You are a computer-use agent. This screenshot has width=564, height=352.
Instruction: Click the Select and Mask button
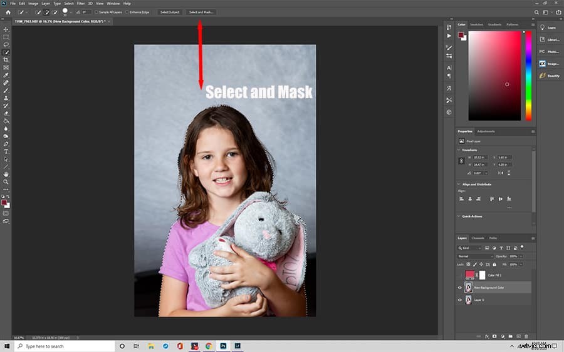pos(201,13)
